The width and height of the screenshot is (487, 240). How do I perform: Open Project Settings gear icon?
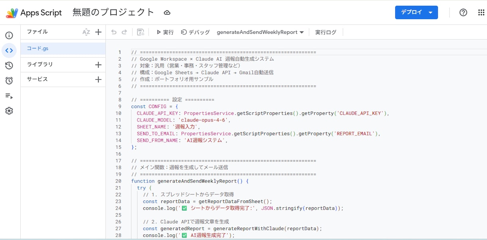(9, 111)
